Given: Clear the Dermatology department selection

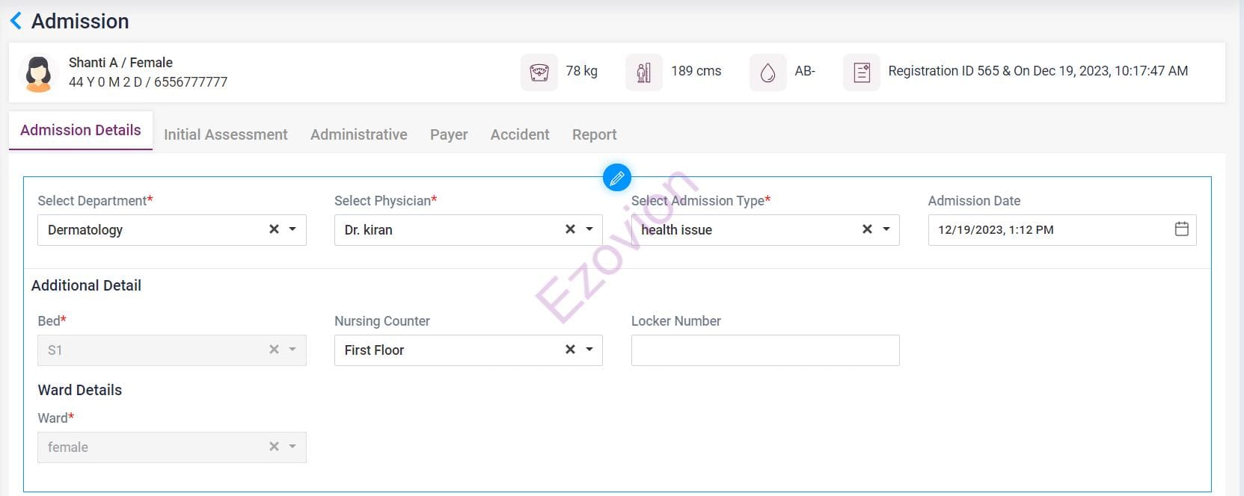Looking at the screenshot, I should click(x=274, y=229).
